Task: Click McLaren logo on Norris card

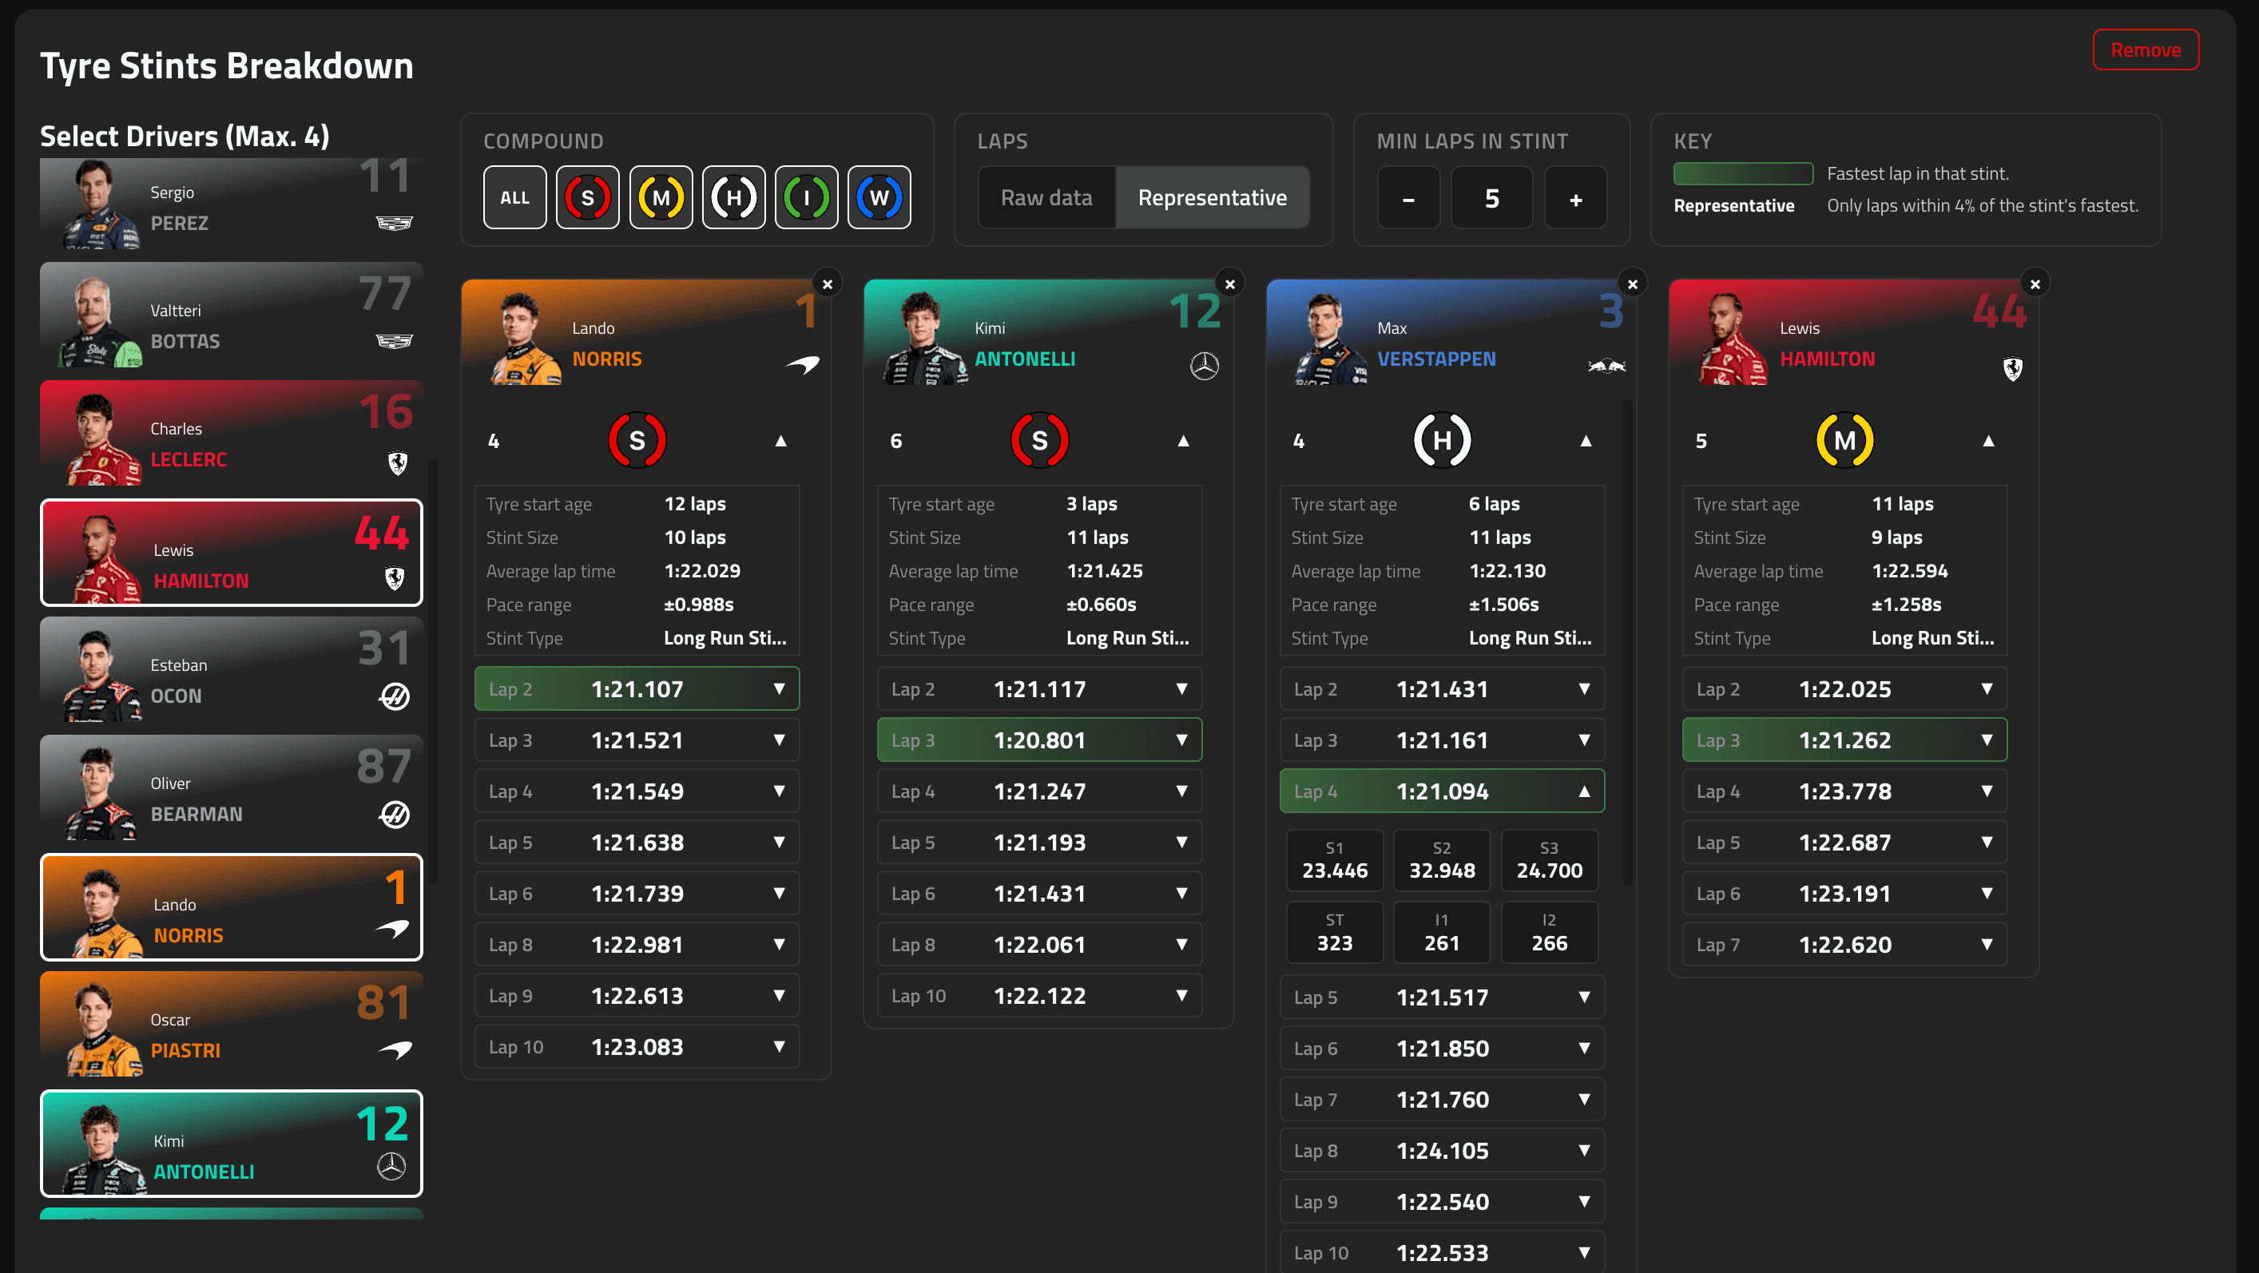Action: [803, 364]
